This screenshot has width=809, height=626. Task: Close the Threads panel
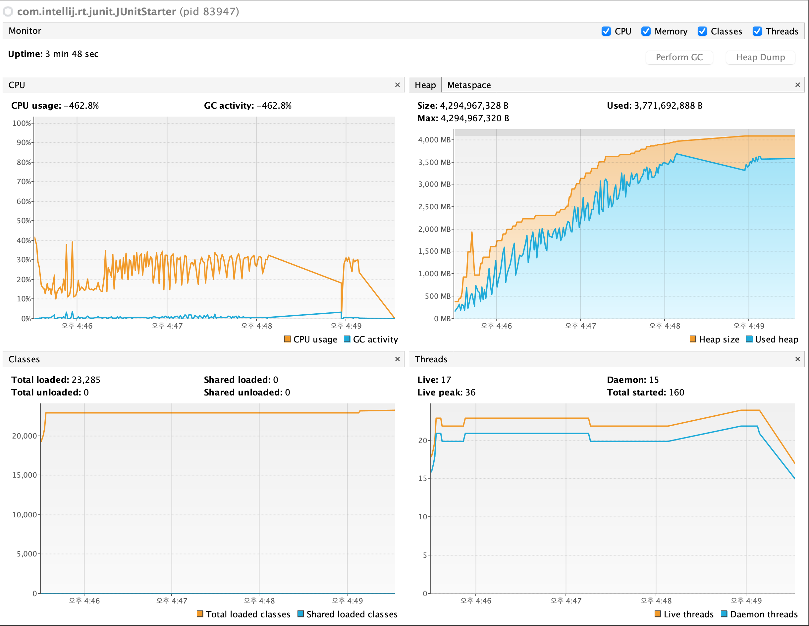point(797,359)
